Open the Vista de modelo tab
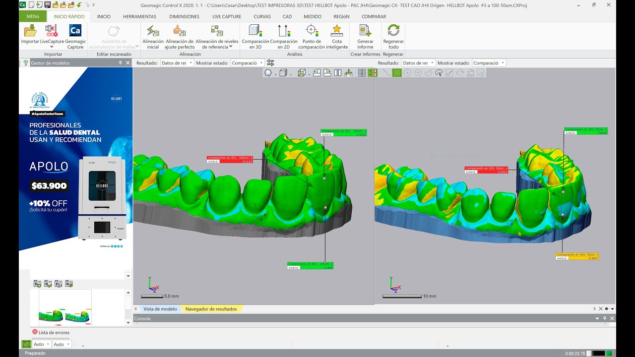635x357 pixels. point(160,309)
